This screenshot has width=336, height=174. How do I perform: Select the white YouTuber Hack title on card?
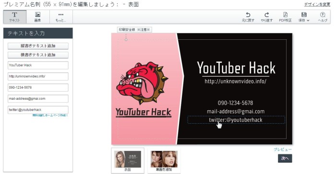(x=236, y=68)
